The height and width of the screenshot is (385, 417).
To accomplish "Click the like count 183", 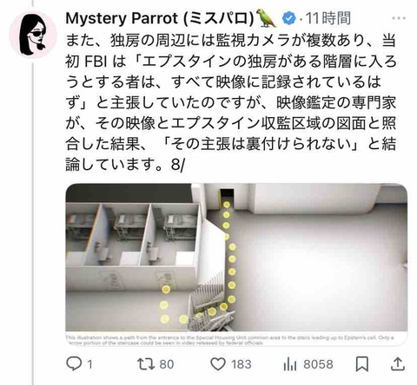I will pos(242,364).
